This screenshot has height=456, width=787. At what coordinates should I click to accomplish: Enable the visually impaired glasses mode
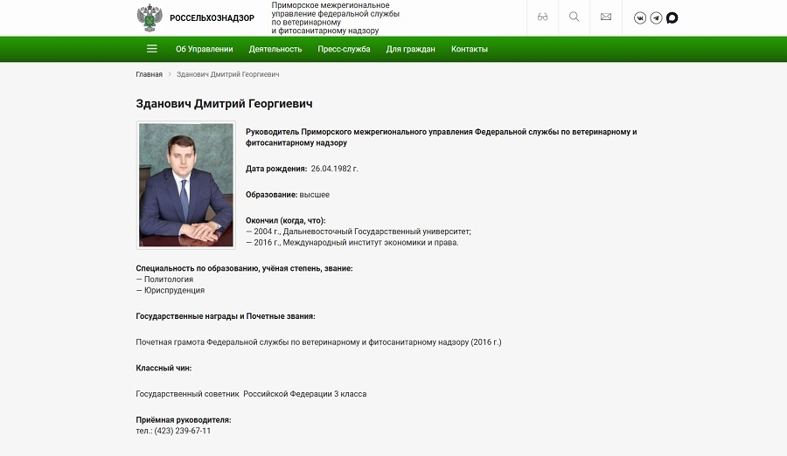542,17
